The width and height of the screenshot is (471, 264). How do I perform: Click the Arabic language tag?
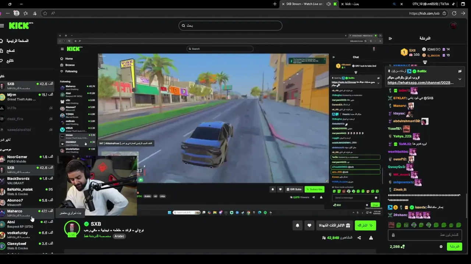click(x=119, y=236)
